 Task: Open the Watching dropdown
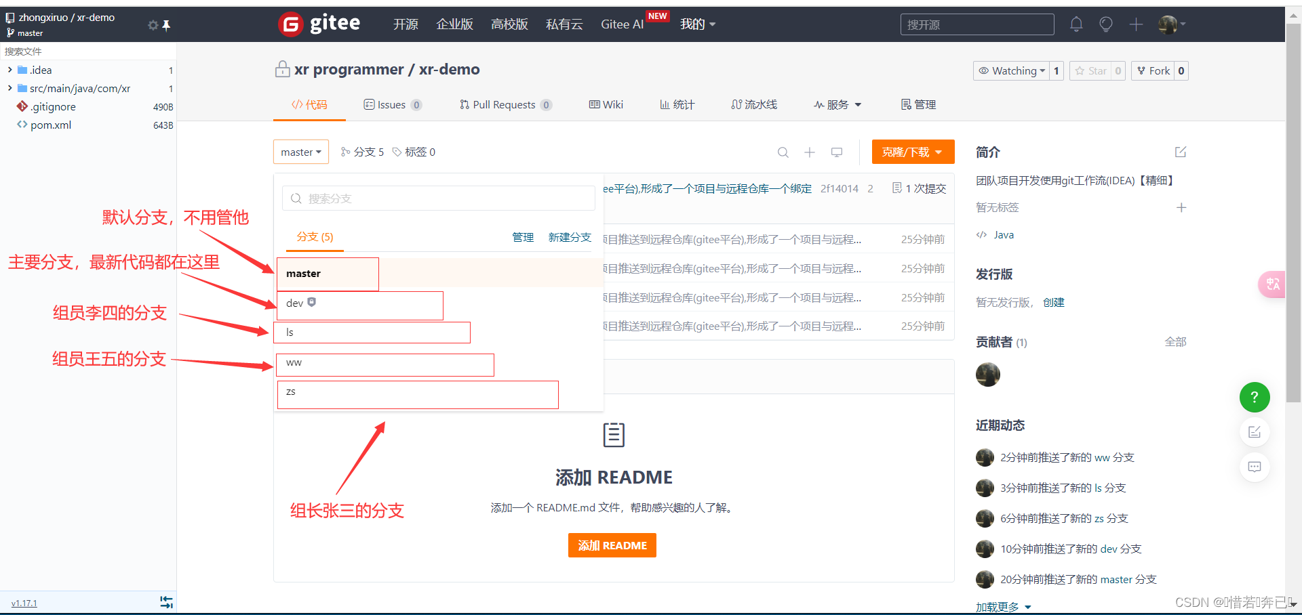pos(1011,70)
